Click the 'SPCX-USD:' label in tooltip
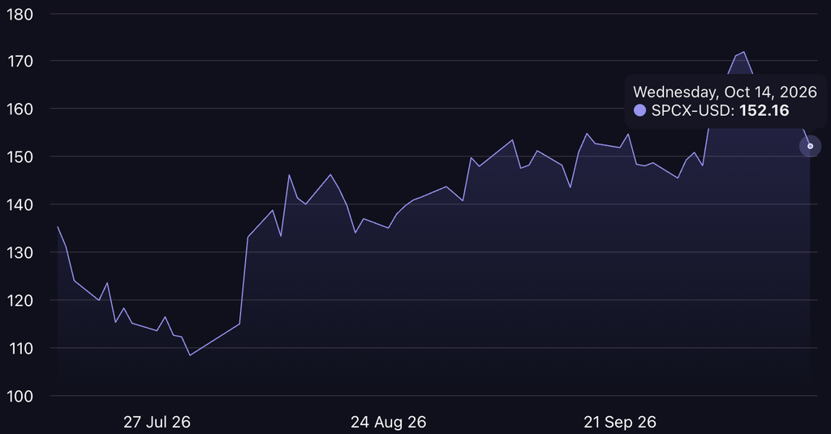Viewport: 831px width, 434px height. tap(693, 110)
